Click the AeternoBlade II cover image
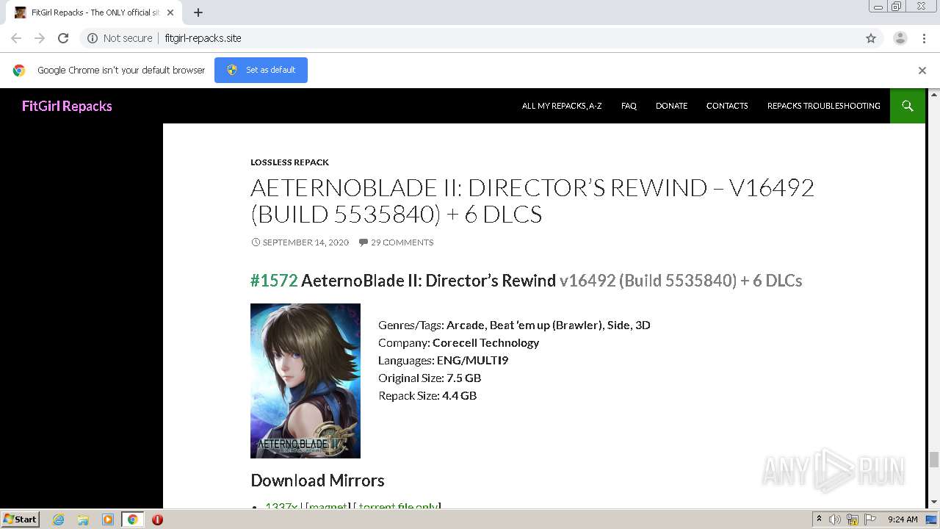The image size is (940, 529). point(305,381)
